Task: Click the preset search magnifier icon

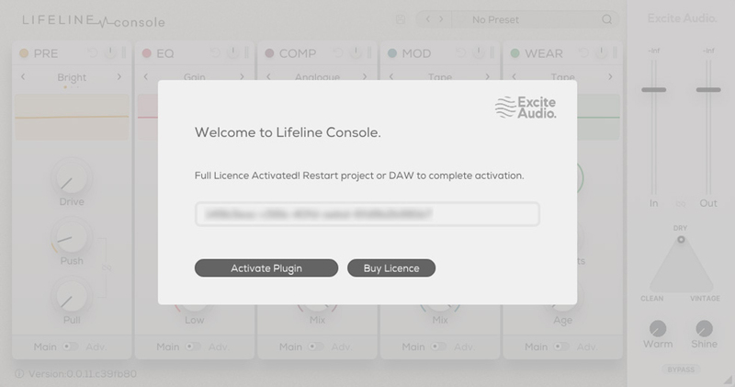Action: [606, 19]
